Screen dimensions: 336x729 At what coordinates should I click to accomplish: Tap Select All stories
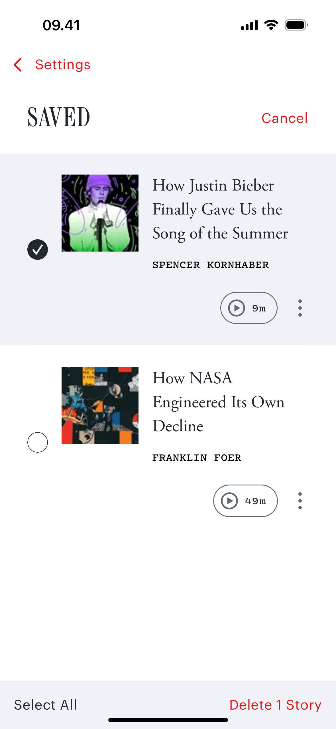click(x=46, y=704)
